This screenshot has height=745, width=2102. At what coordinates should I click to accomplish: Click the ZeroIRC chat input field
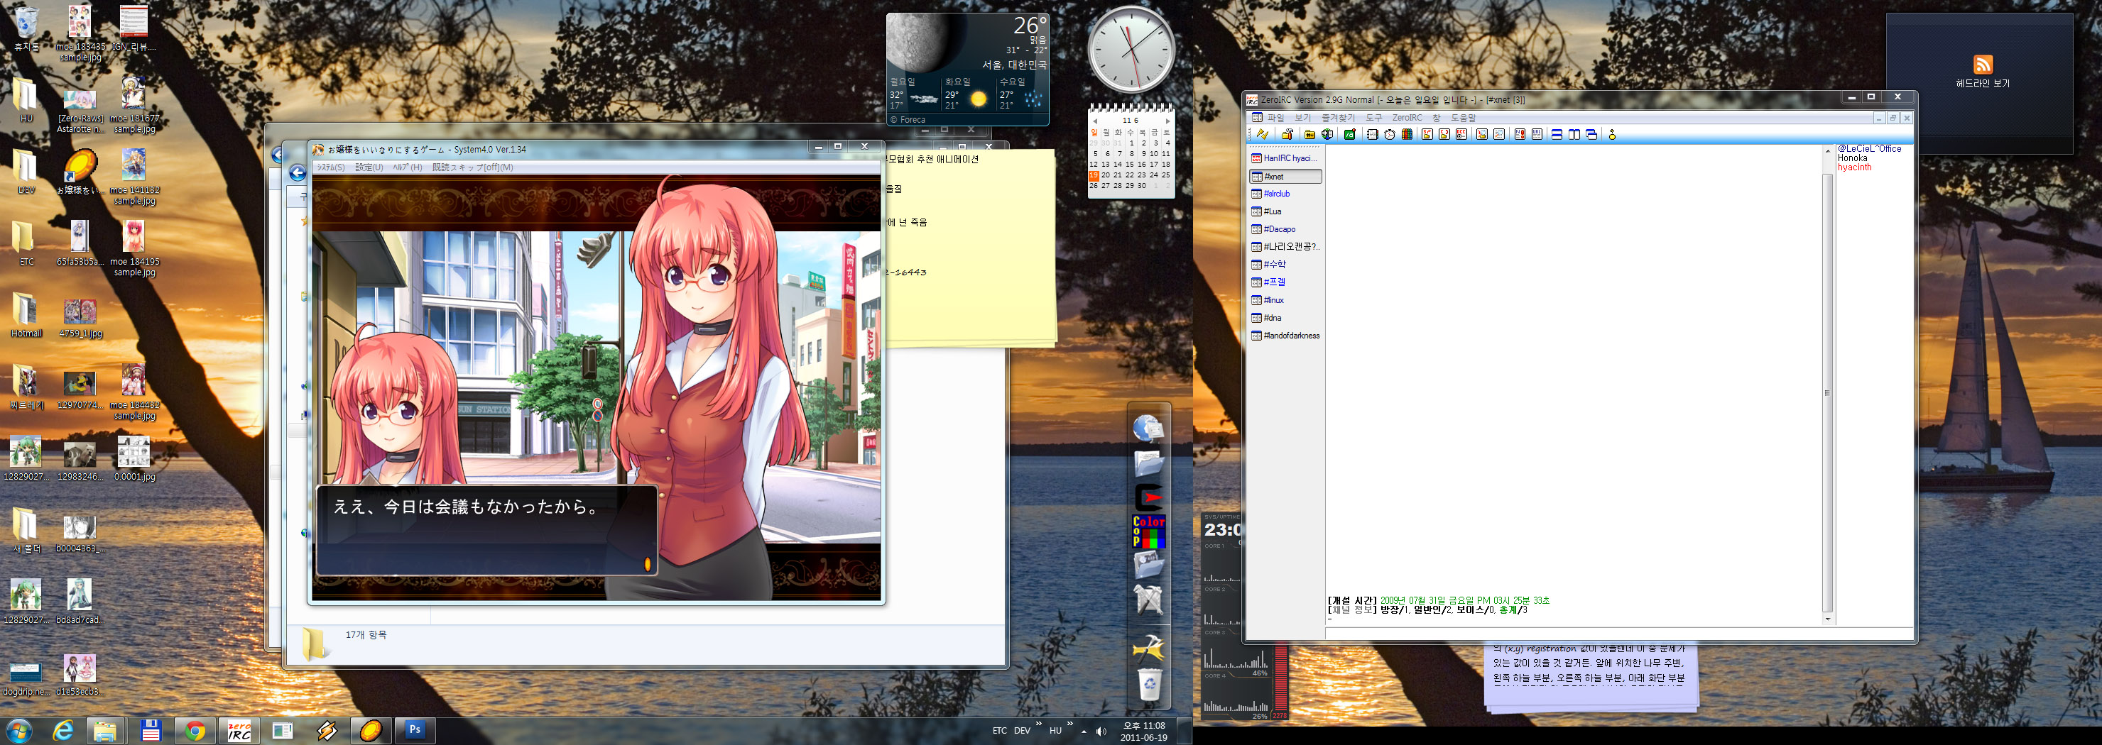1619,634
